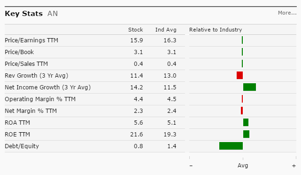The image size is (301, 175).
Task: Click the Stock column header
Action: 136,30
